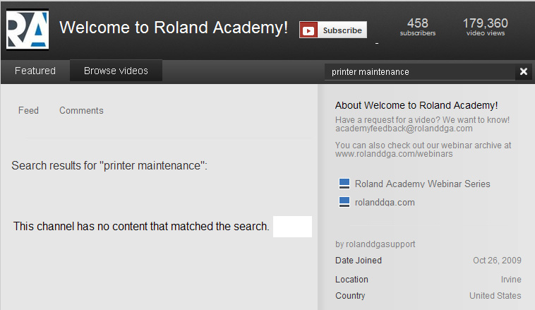Viewport: 535px width, 310px height.
Task: Click the rolanddga.com link icon
Action: tap(344, 202)
